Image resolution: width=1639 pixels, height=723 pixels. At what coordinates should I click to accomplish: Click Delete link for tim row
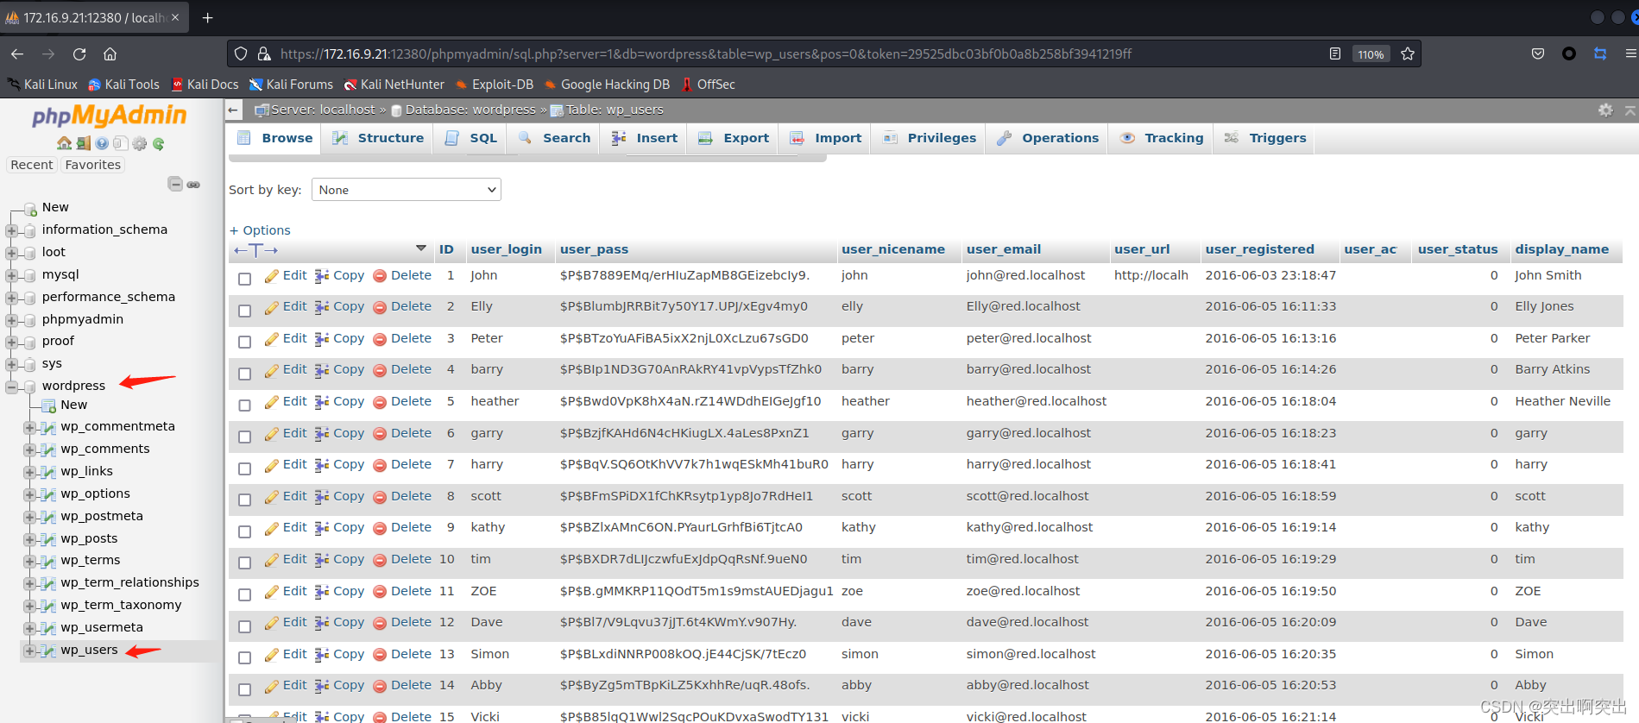pyautogui.click(x=411, y=559)
